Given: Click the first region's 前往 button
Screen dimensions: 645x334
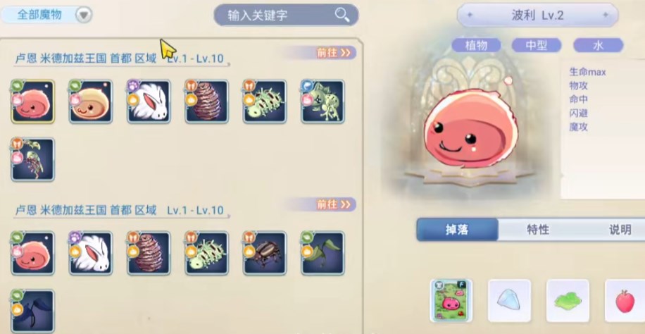Looking at the screenshot, I should (x=334, y=53).
